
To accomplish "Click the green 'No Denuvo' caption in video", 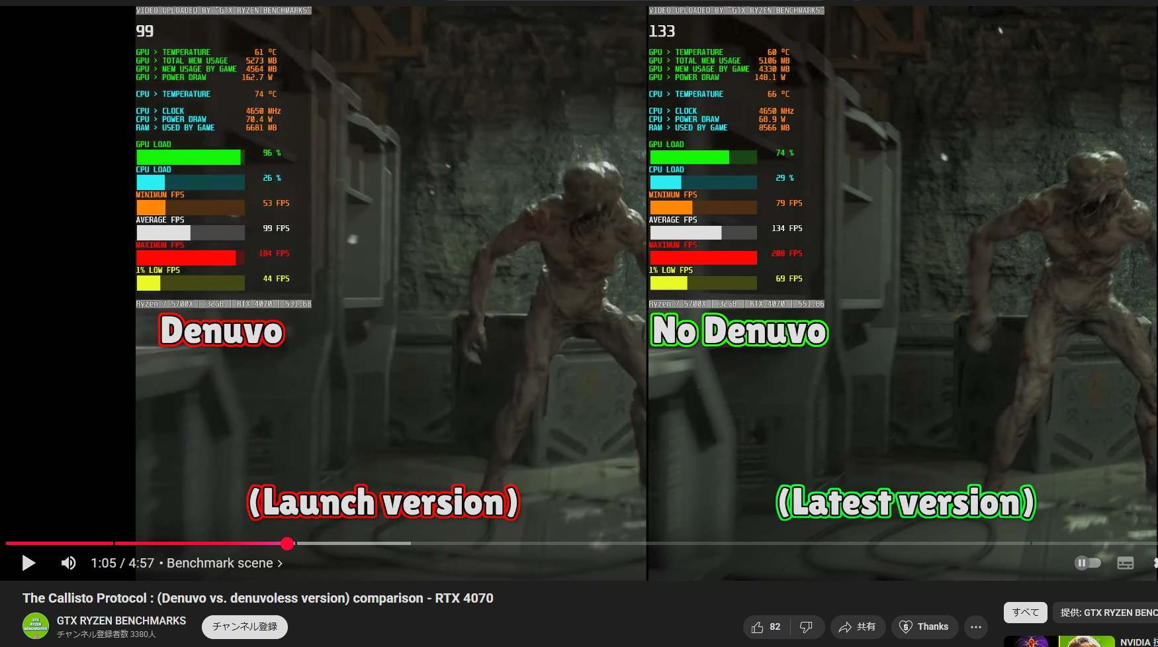I will click(739, 330).
